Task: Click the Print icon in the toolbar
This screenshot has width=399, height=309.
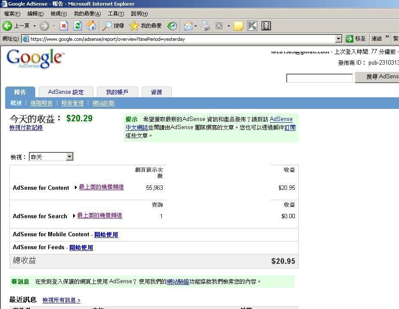Action: point(205,26)
